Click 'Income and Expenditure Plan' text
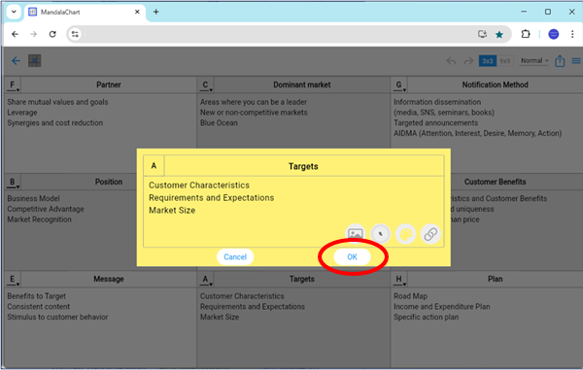Viewport: 583px width, 370px height. pyautogui.click(x=442, y=307)
